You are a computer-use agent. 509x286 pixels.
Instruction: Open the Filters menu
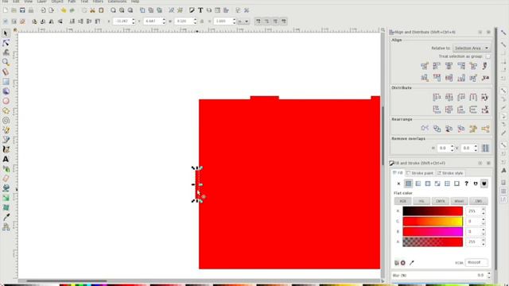click(x=98, y=2)
